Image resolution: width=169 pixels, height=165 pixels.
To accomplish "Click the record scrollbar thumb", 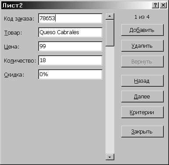I will point(110,33).
